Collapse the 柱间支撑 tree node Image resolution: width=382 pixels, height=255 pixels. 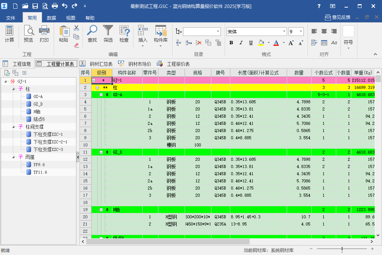tap(14, 127)
